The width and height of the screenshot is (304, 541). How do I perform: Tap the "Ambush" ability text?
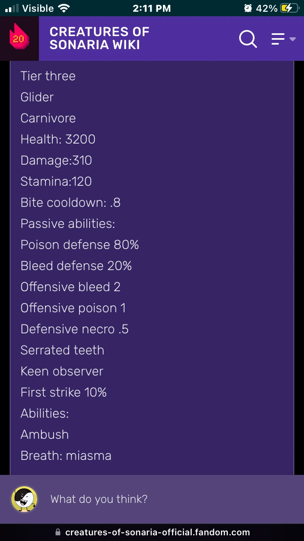click(x=45, y=434)
